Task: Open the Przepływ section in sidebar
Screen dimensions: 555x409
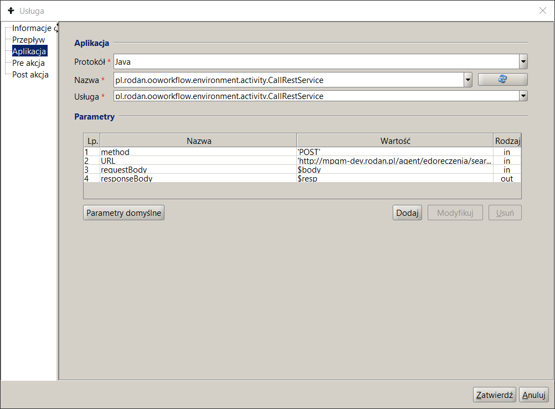Action: pos(28,40)
